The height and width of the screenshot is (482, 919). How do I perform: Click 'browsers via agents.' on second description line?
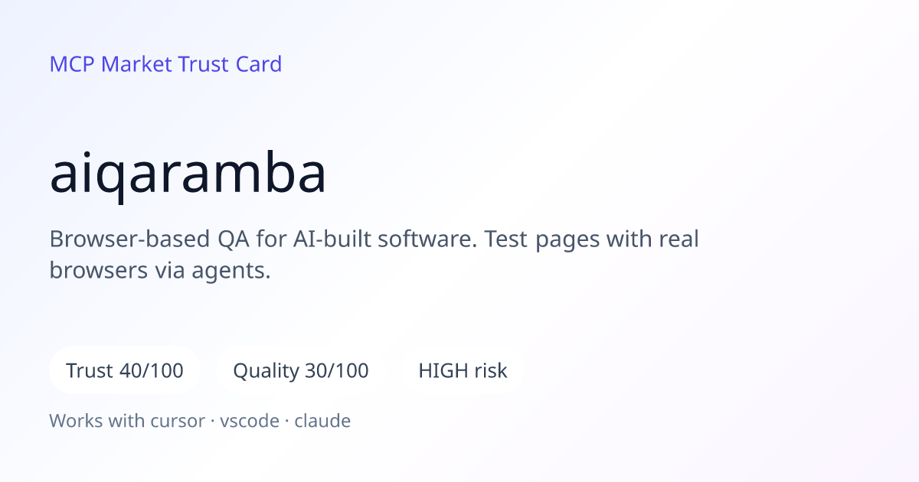coord(160,269)
